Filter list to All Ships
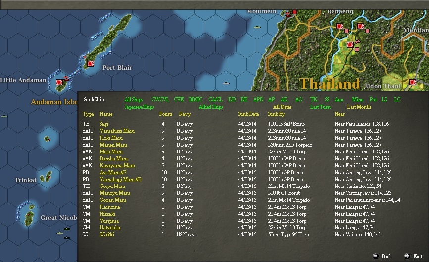The height and width of the screenshot is (262, 429). 134,99
